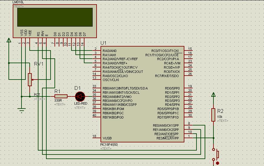264x166 pixels.
Task: Click the RV1 reference label
Action: coord(39,64)
